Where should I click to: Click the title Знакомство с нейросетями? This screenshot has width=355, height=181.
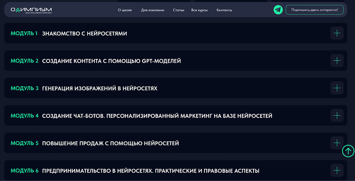85,34
